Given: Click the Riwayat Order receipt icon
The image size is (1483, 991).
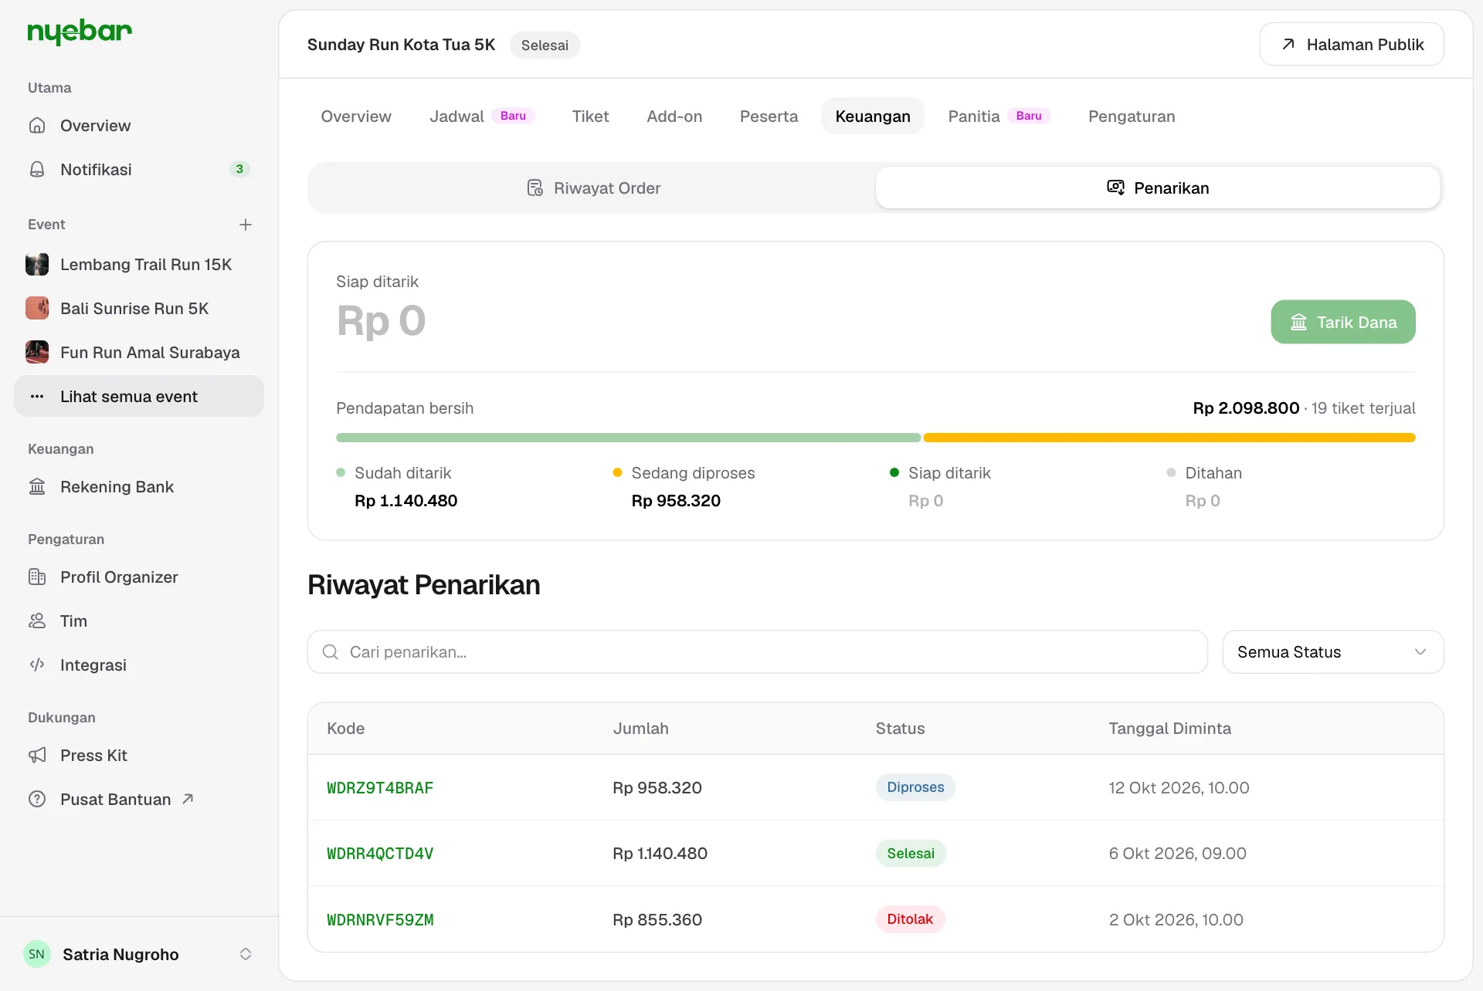Looking at the screenshot, I should 534,188.
